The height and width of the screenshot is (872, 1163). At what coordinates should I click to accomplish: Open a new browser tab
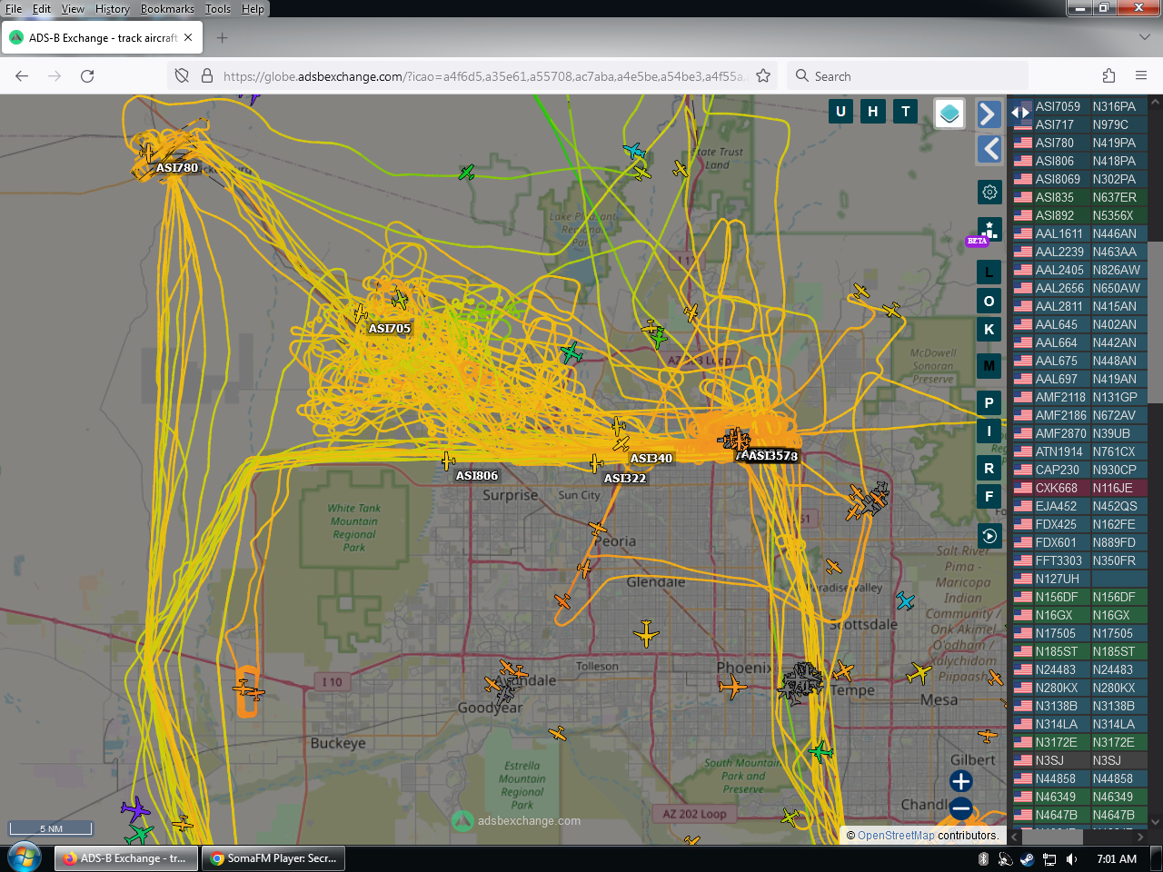pos(223,38)
